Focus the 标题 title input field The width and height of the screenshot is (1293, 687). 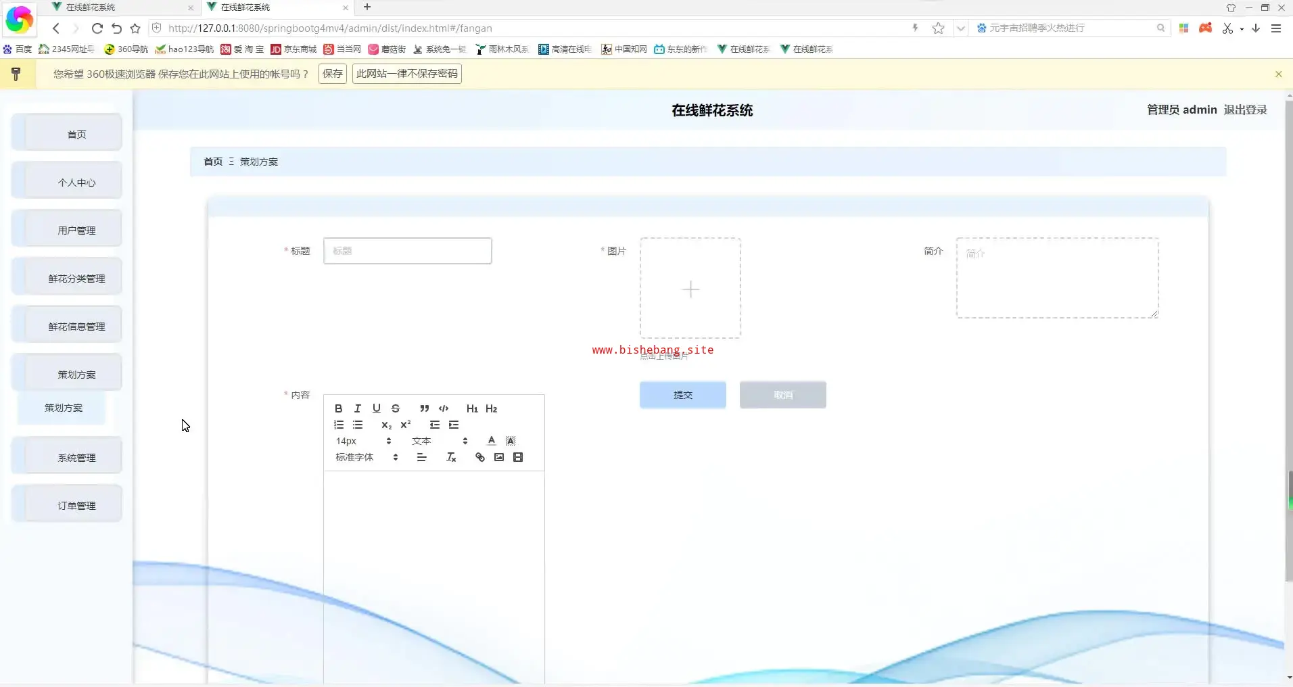[x=408, y=251]
